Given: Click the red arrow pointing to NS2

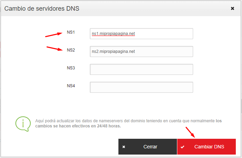Looking at the screenshot, I should (x=55, y=48).
